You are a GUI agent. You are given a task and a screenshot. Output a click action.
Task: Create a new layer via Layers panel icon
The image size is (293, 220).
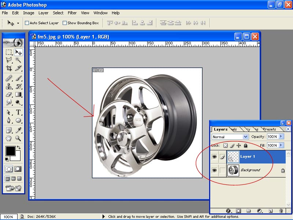click(x=271, y=211)
